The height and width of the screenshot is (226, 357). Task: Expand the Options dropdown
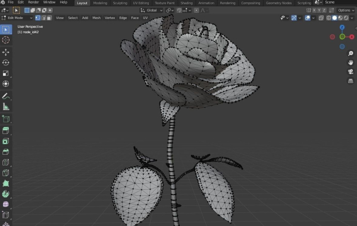click(346, 11)
